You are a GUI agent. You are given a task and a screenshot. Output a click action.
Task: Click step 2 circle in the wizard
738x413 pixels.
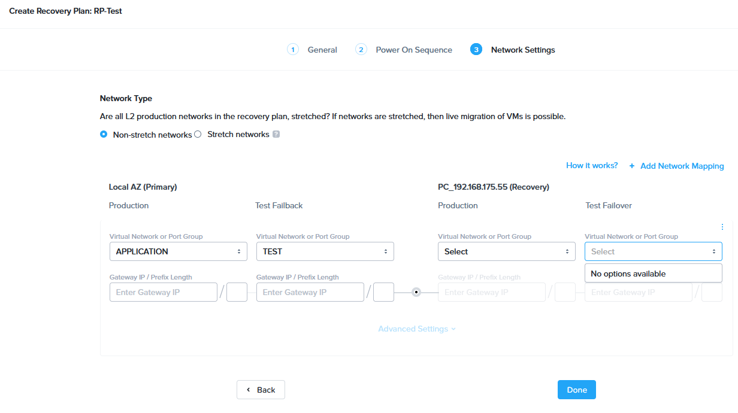tap(361, 50)
